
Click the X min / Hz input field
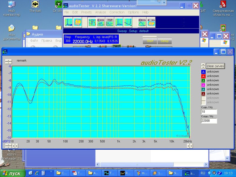(x=209, y=112)
